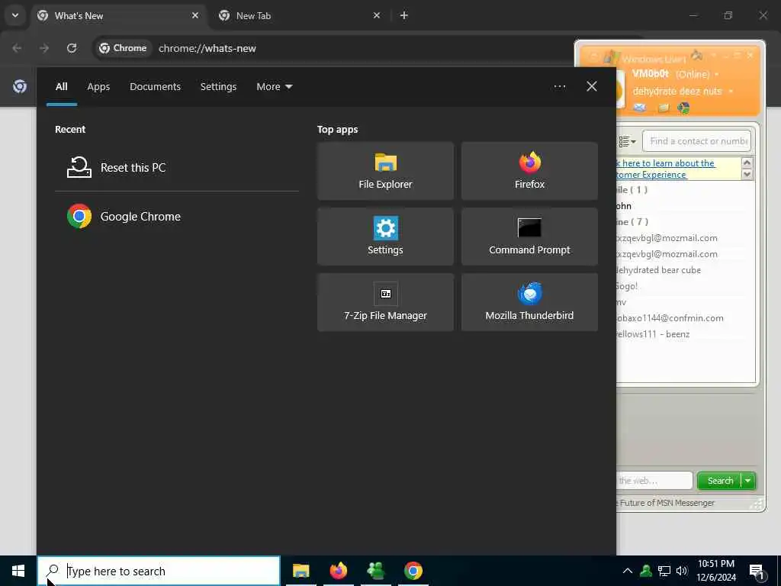
Task: Click the Chrome address bar URL
Action: click(x=207, y=48)
